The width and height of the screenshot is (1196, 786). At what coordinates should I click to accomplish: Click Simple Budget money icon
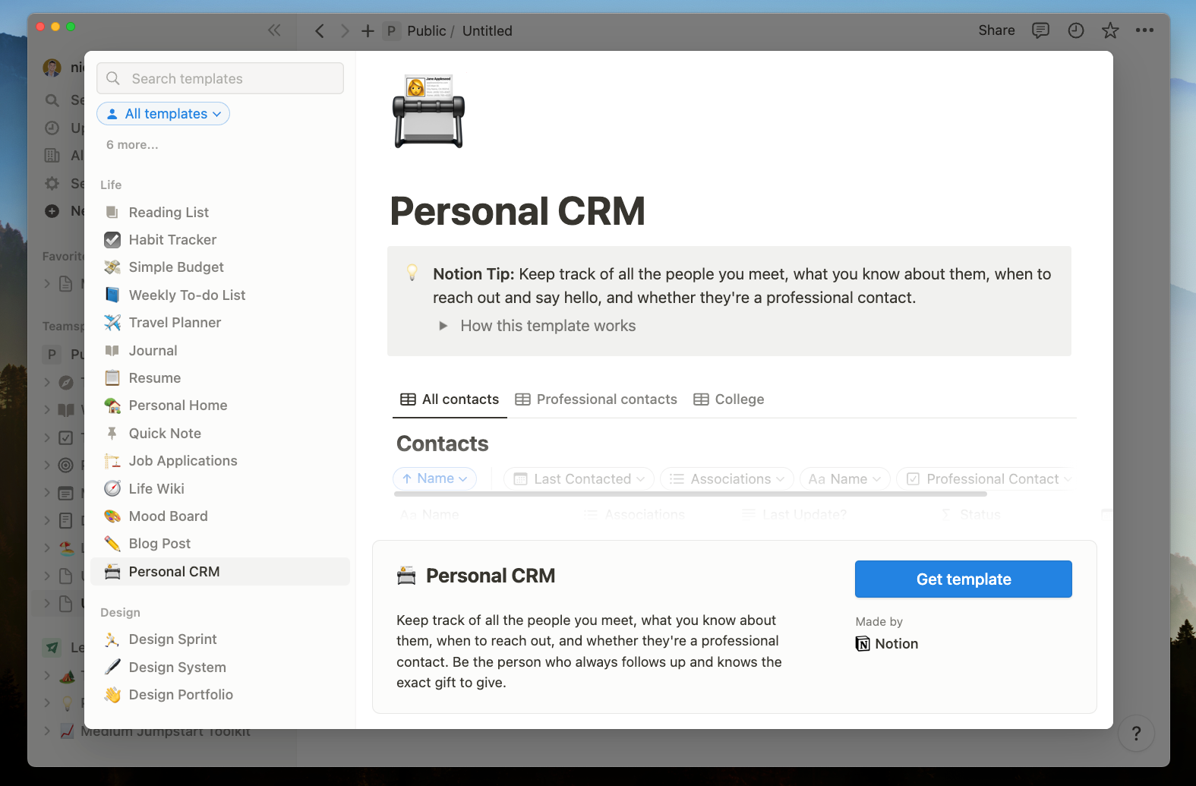[x=112, y=267]
